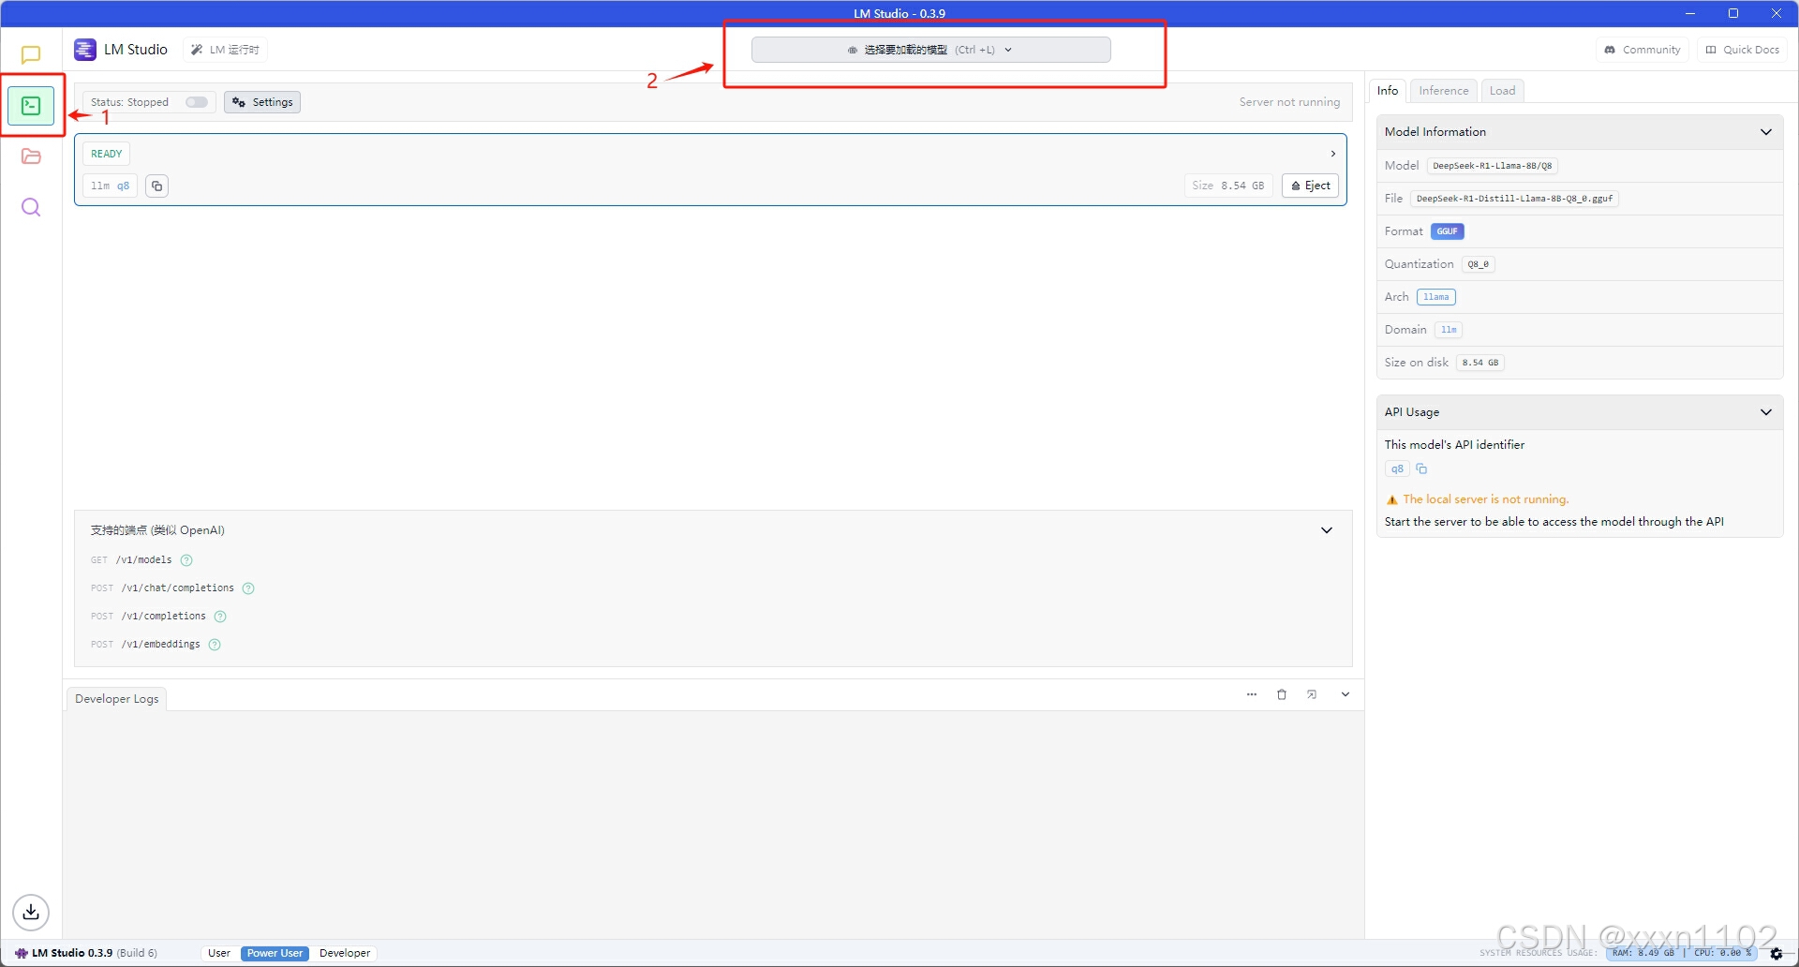Select the Developer Logs tab

[117, 699]
